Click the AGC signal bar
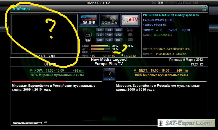Screen dimensions: 218x130 pyautogui.click(x=101, y=49)
